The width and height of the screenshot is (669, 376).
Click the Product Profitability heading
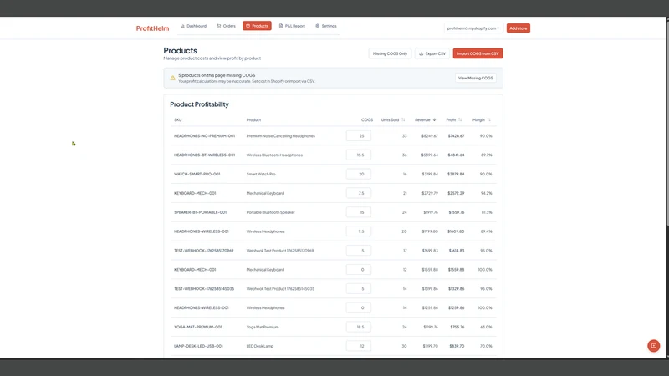click(199, 104)
